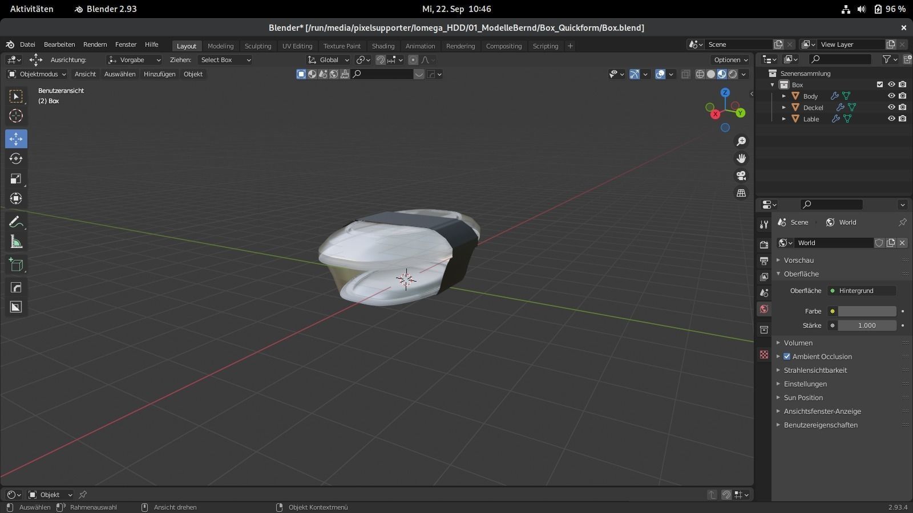The image size is (913, 513).
Task: Activate the Scale tool
Action: [16, 178]
